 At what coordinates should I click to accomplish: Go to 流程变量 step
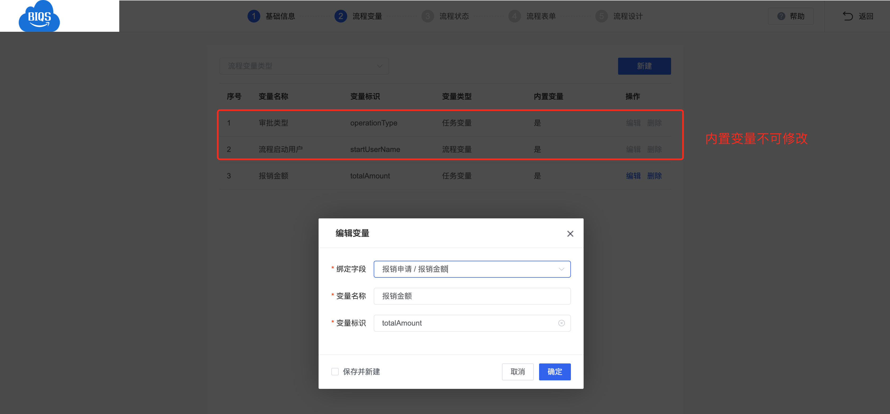tap(367, 16)
